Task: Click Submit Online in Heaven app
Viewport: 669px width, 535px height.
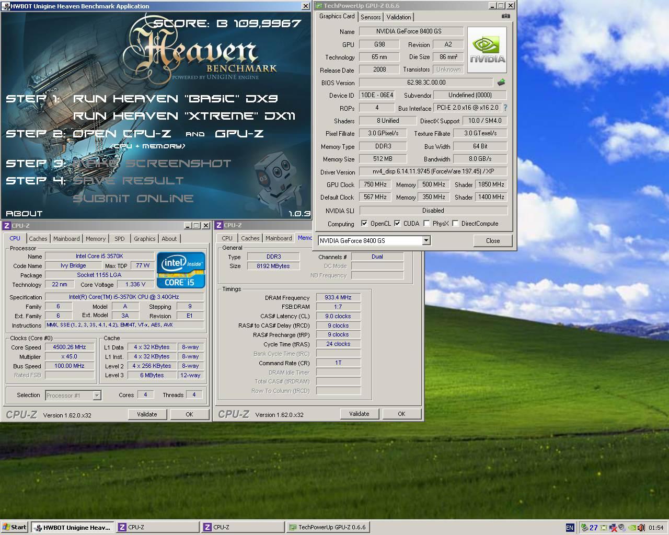Action: pos(133,199)
